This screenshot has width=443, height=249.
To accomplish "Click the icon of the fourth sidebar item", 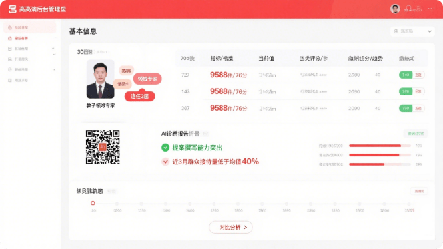I will pos(10,59).
